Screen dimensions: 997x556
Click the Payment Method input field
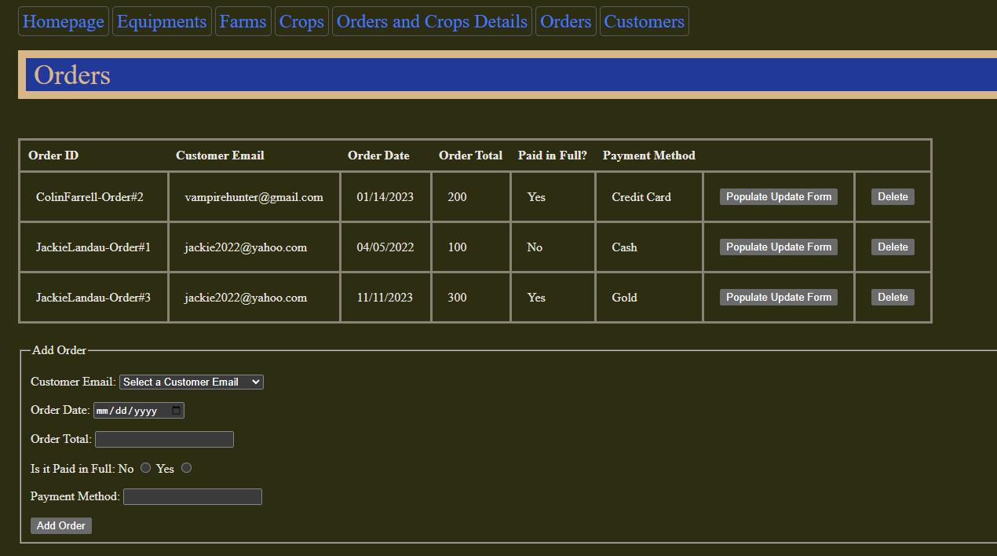(x=192, y=496)
